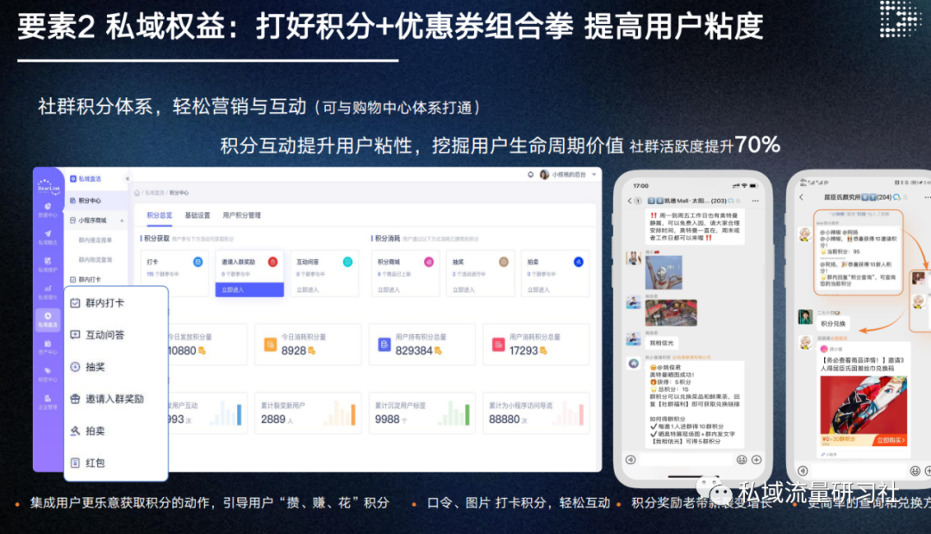Viewport: 931px width, 534px height.
Task: Click the 8928 consumed points value
Action: point(294,351)
